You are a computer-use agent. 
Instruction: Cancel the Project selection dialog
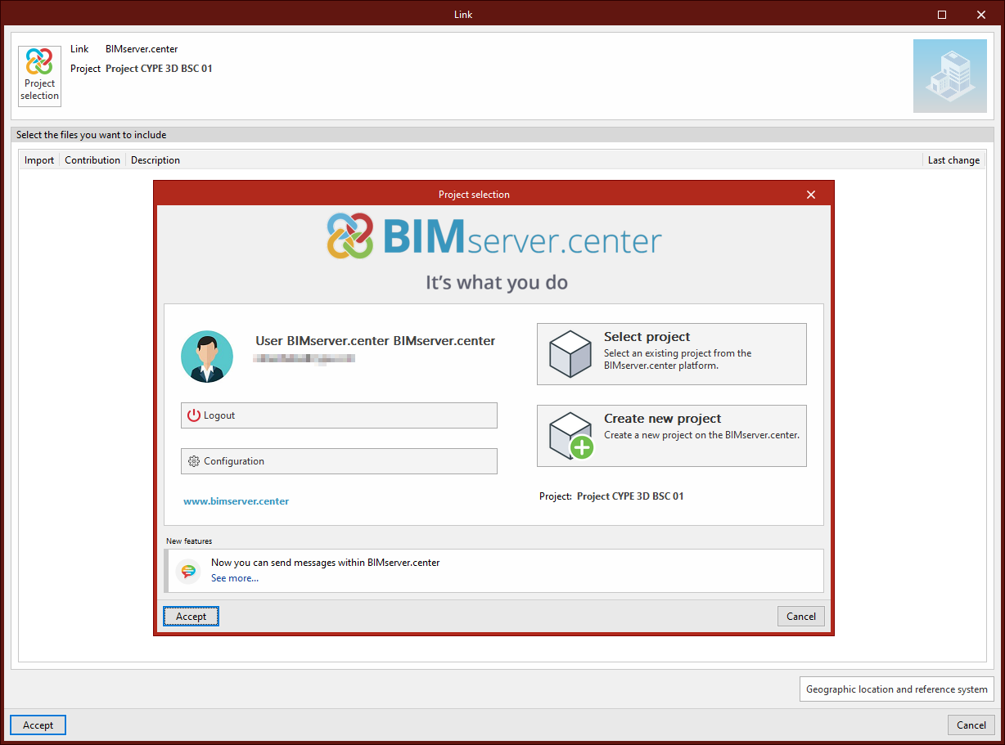coord(801,617)
